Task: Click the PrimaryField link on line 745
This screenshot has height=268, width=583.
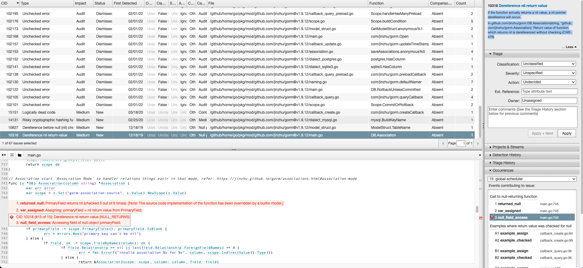Action: pos(95,229)
